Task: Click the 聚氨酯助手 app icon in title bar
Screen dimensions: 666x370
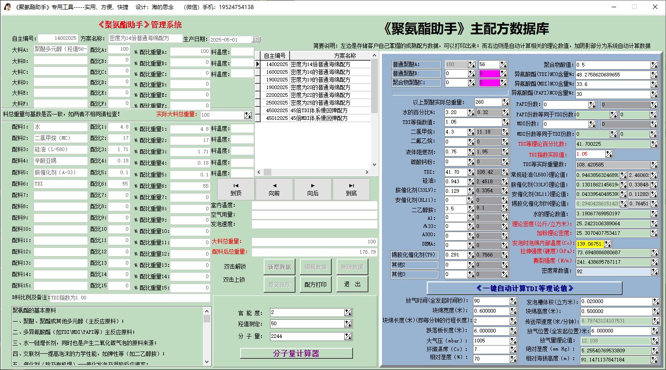Action: coord(7,7)
